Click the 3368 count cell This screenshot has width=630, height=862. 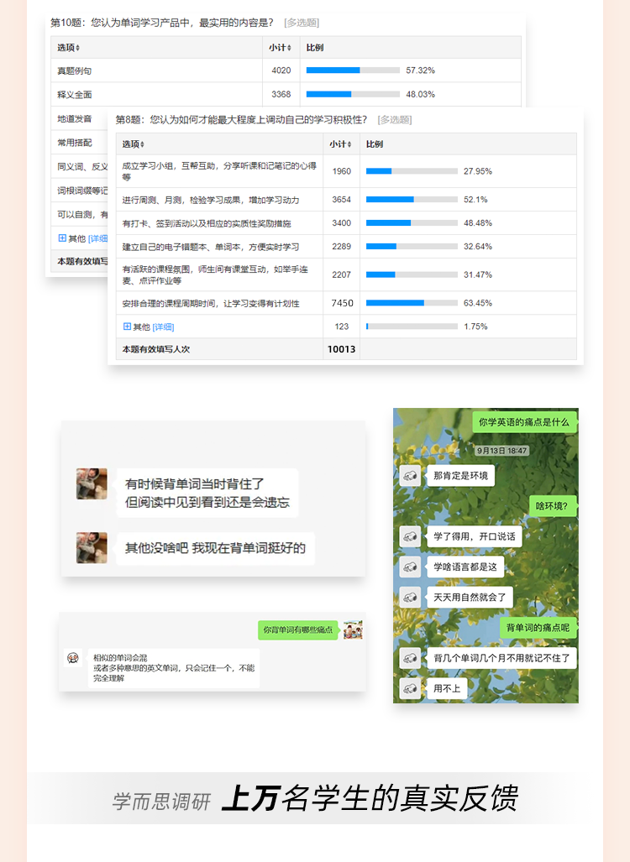click(x=281, y=95)
